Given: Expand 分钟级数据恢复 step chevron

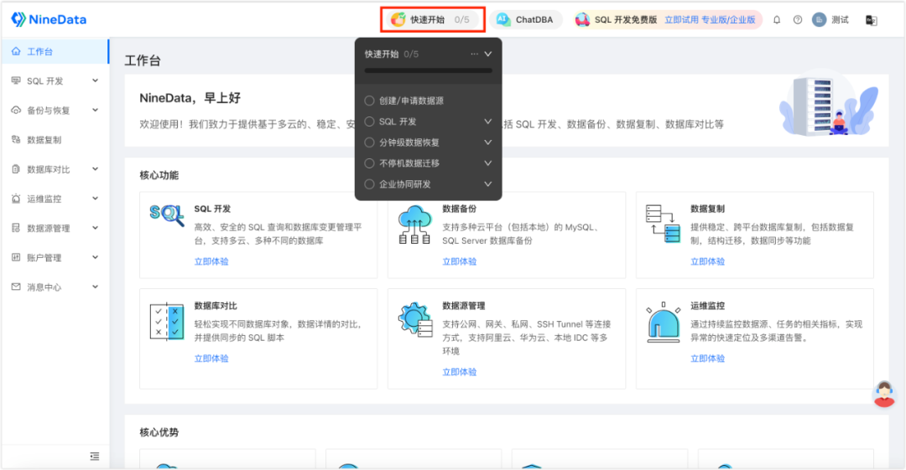Looking at the screenshot, I should (x=488, y=142).
